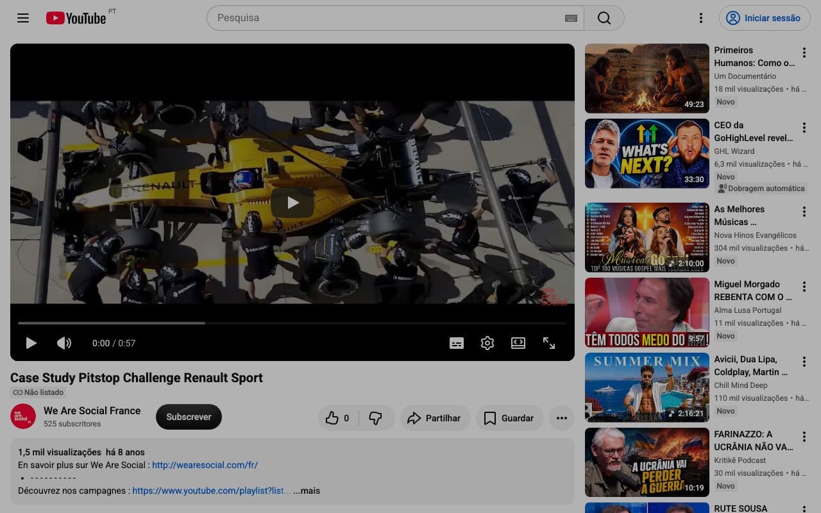Click the Partilhar share button

pos(435,418)
